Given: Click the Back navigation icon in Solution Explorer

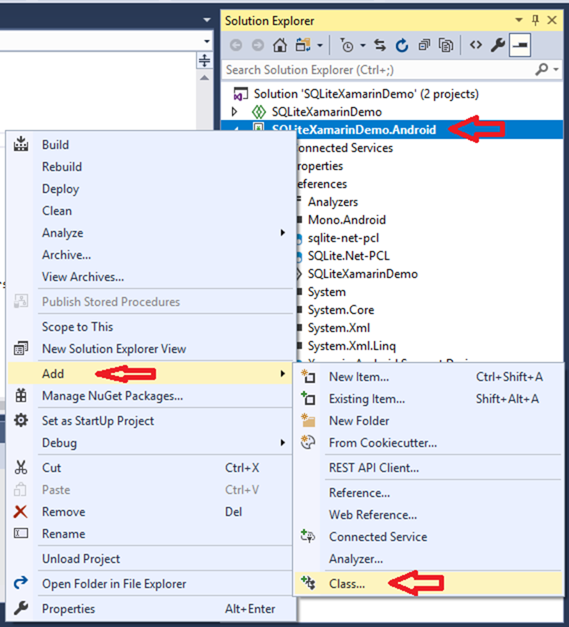Looking at the screenshot, I should [236, 45].
